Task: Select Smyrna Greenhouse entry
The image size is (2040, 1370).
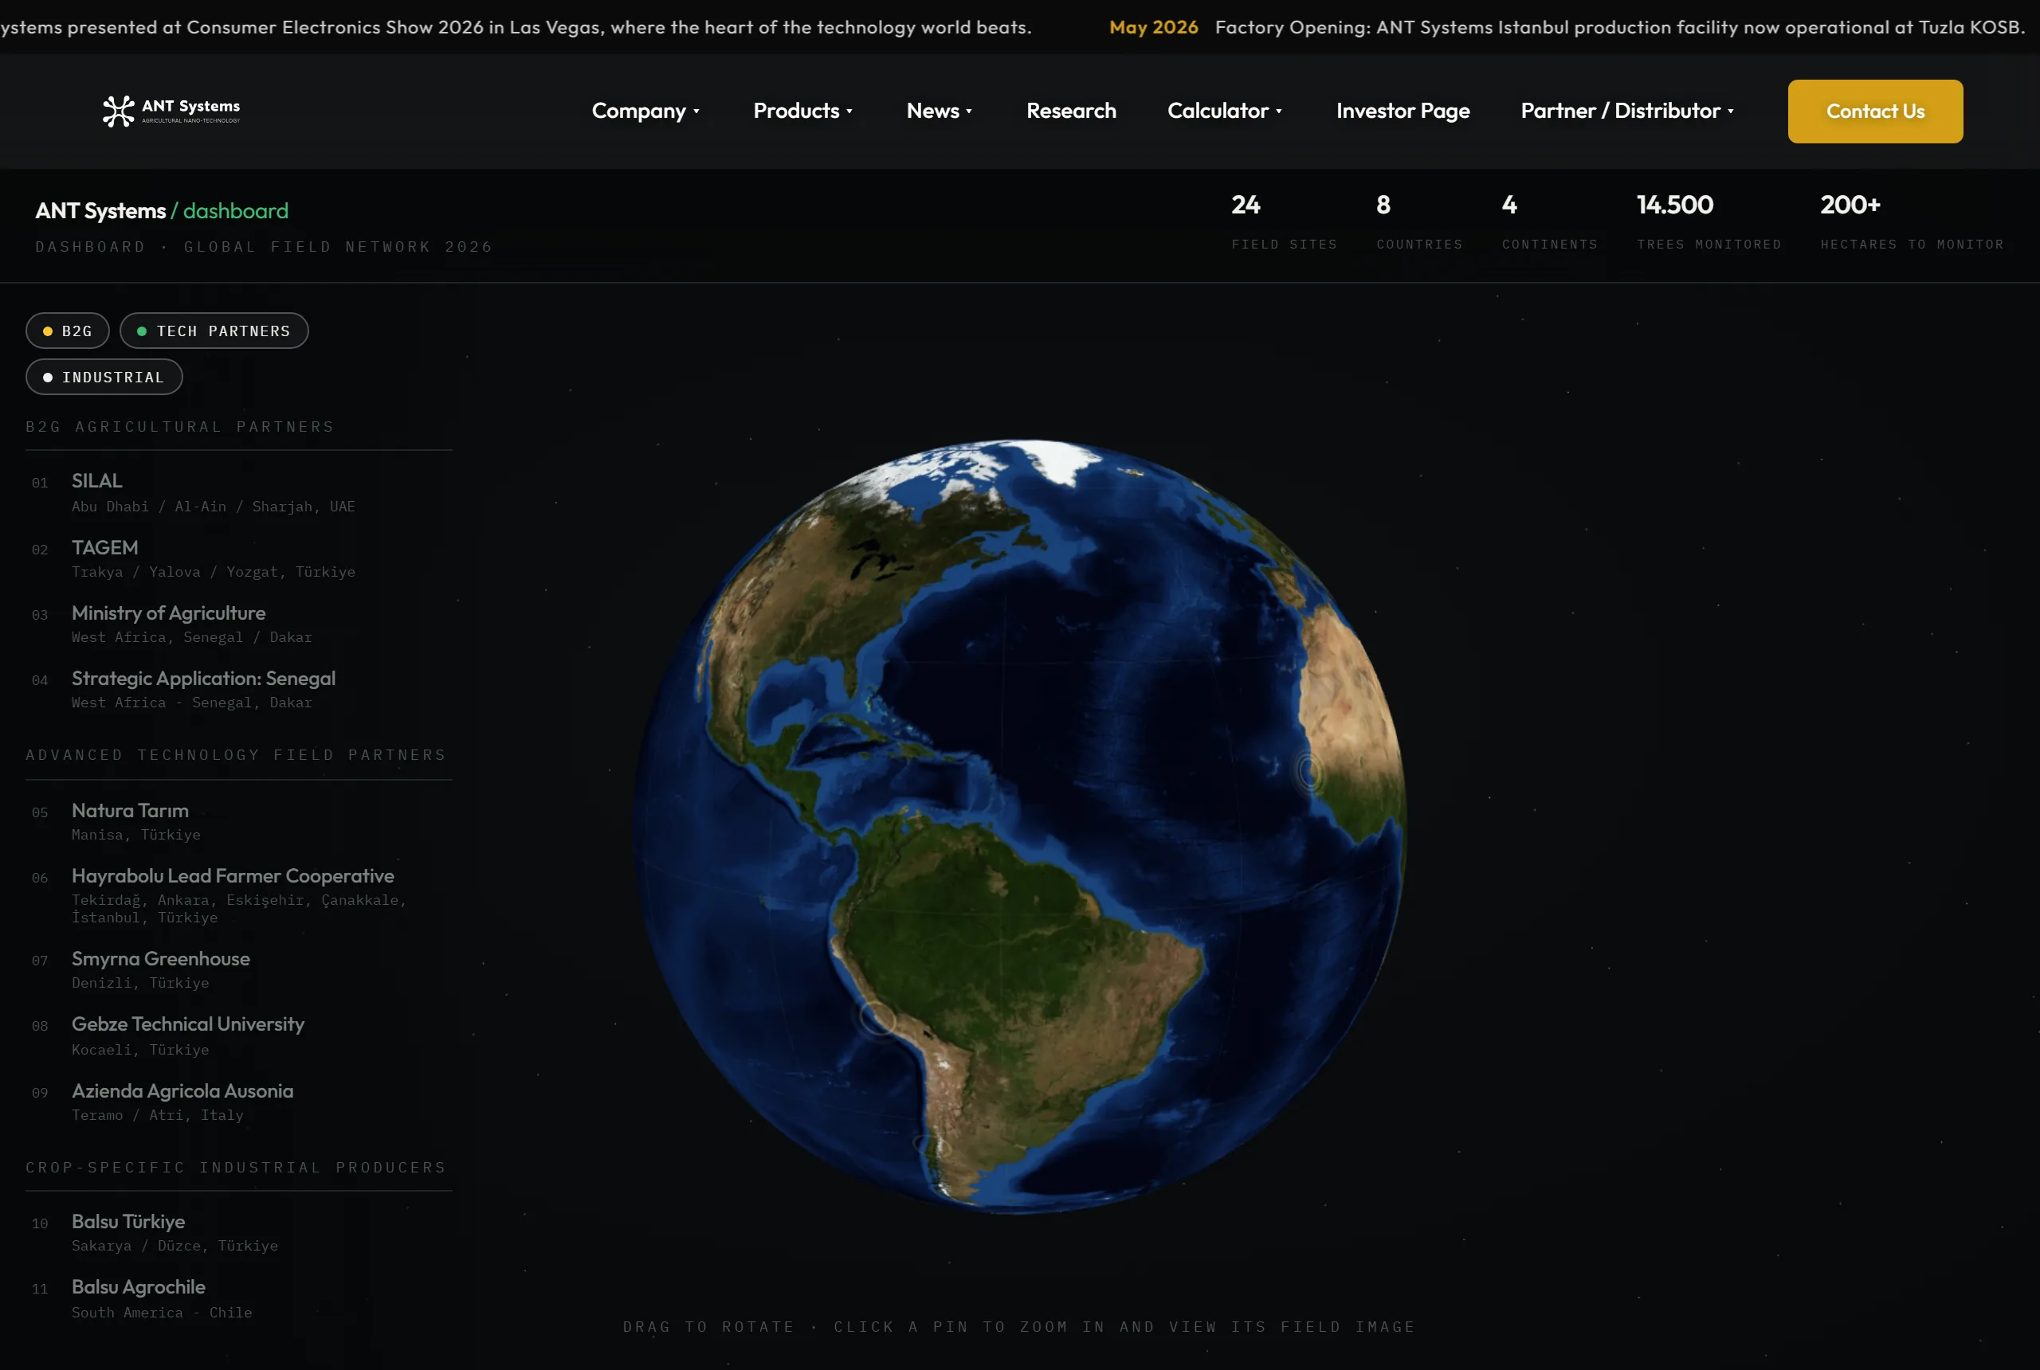Action: (238, 970)
